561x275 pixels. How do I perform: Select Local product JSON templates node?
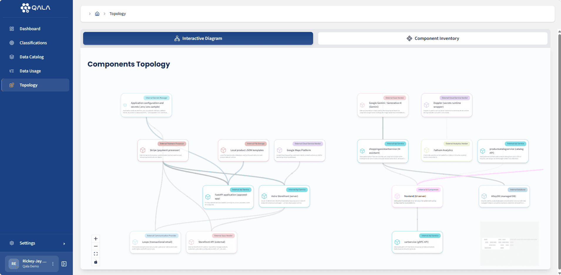[243, 150]
